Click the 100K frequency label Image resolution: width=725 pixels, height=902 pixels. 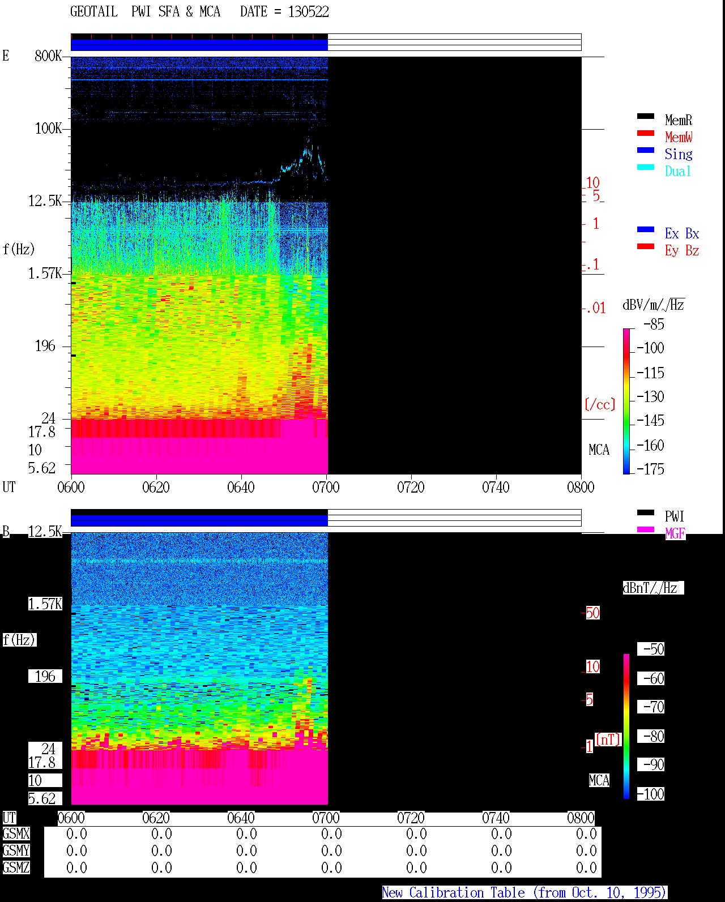tap(48, 128)
